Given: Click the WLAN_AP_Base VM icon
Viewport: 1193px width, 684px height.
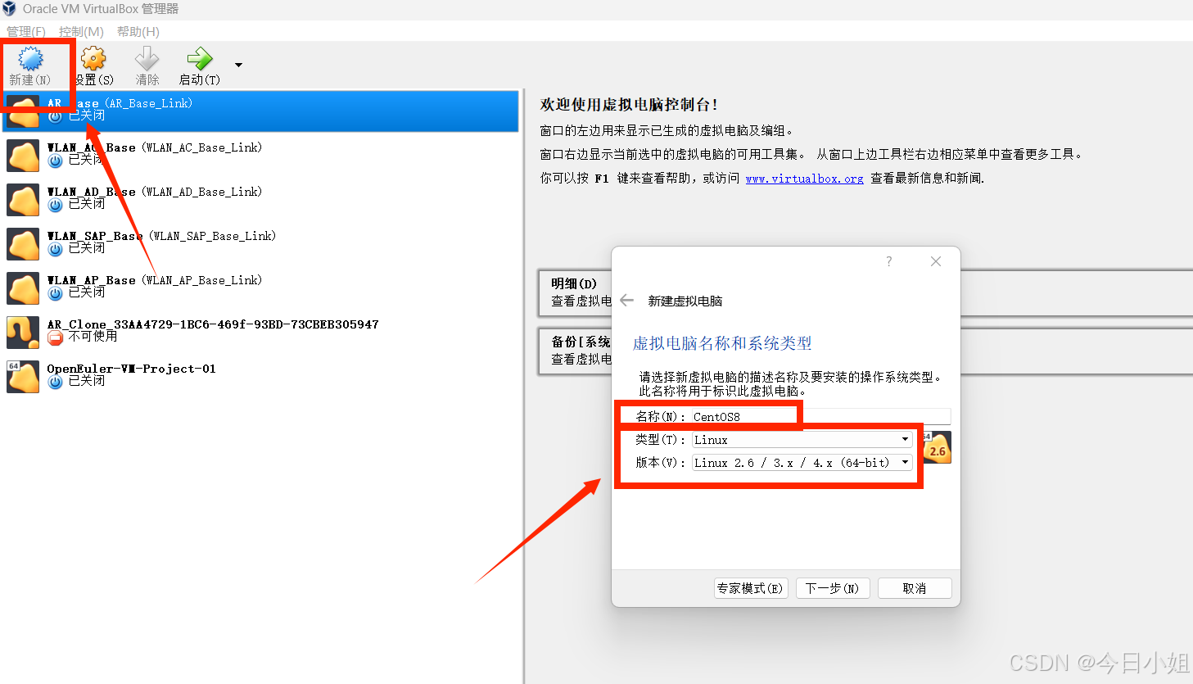Looking at the screenshot, I should [23, 288].
